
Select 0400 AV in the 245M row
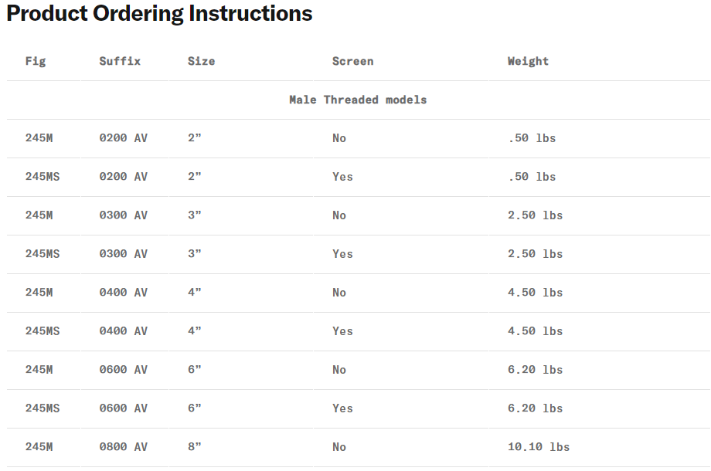[x=123, y=293]
